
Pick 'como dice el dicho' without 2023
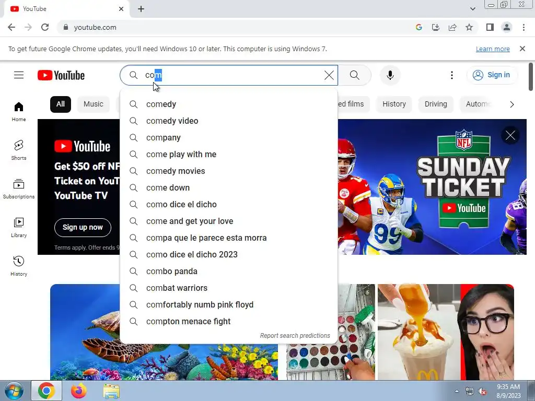coord(229,205)
